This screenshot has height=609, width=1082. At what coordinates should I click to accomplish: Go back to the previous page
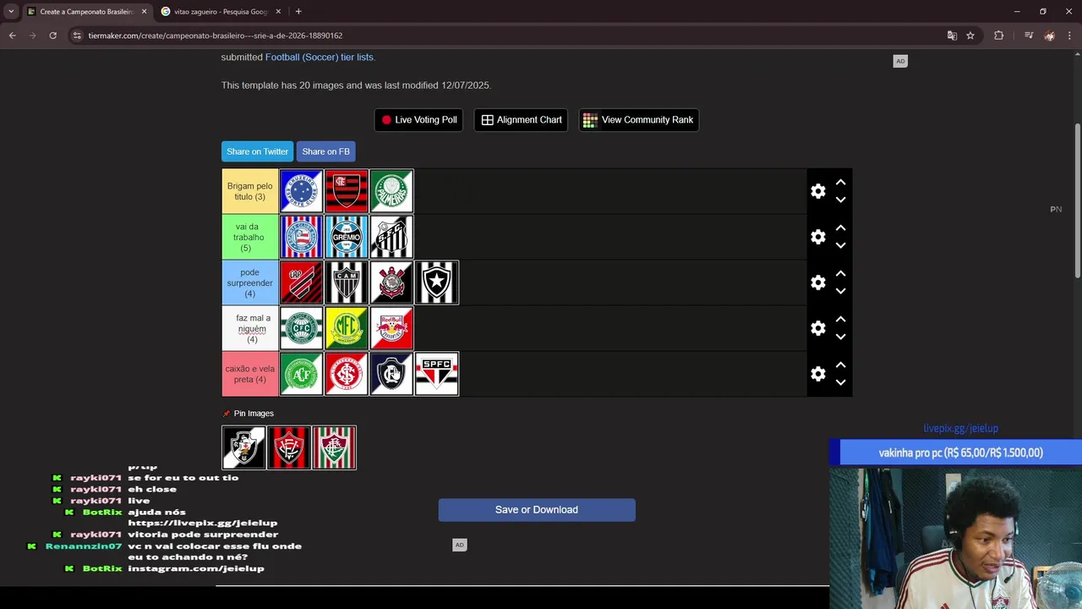(12, 36)
